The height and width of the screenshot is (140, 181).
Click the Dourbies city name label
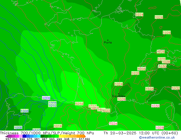click(x=118, y=96)
